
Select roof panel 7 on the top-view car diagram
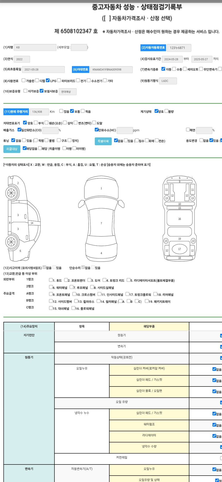point(101,223)
